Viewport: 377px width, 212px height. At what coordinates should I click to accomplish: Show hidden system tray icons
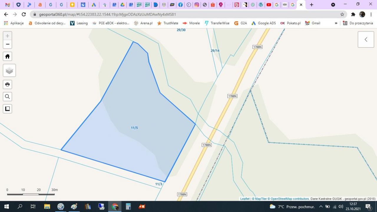[321, 206]
